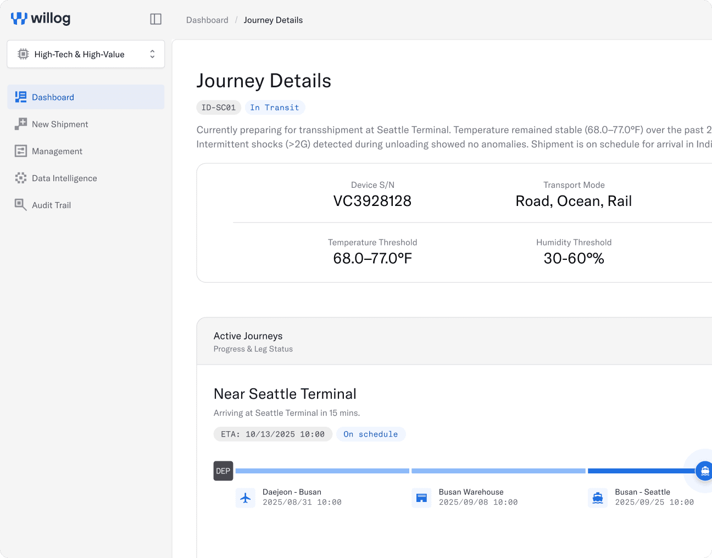Click Near Seattle Terminal heading
Image resolution: width=712 pixels, height=558 pixels.
[x=285, y=394]
